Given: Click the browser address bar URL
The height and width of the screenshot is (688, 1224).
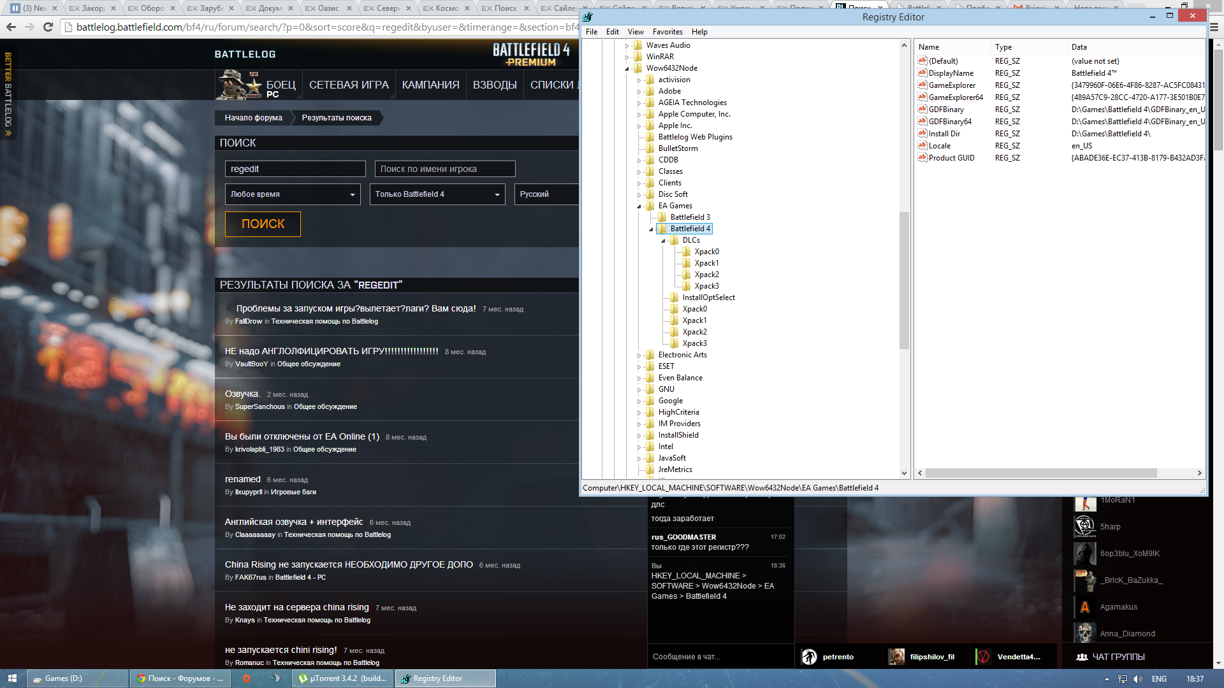Looking at the screenshot, I should point(327,27).
